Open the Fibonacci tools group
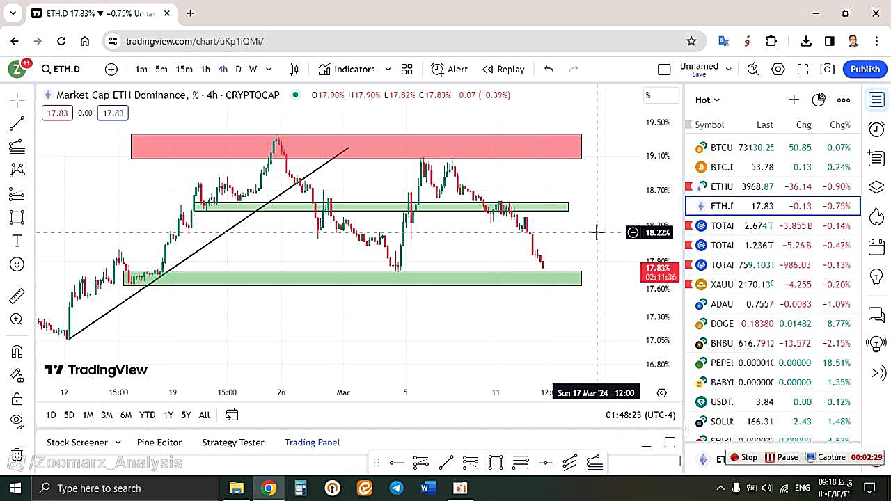The image size is (891, 501). 17,147
